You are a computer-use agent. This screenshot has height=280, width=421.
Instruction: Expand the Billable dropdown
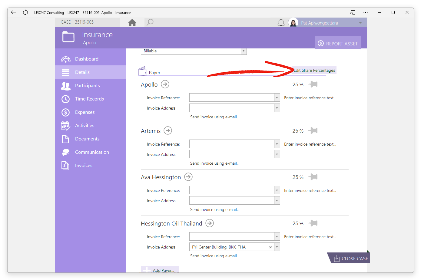point(244,51)
